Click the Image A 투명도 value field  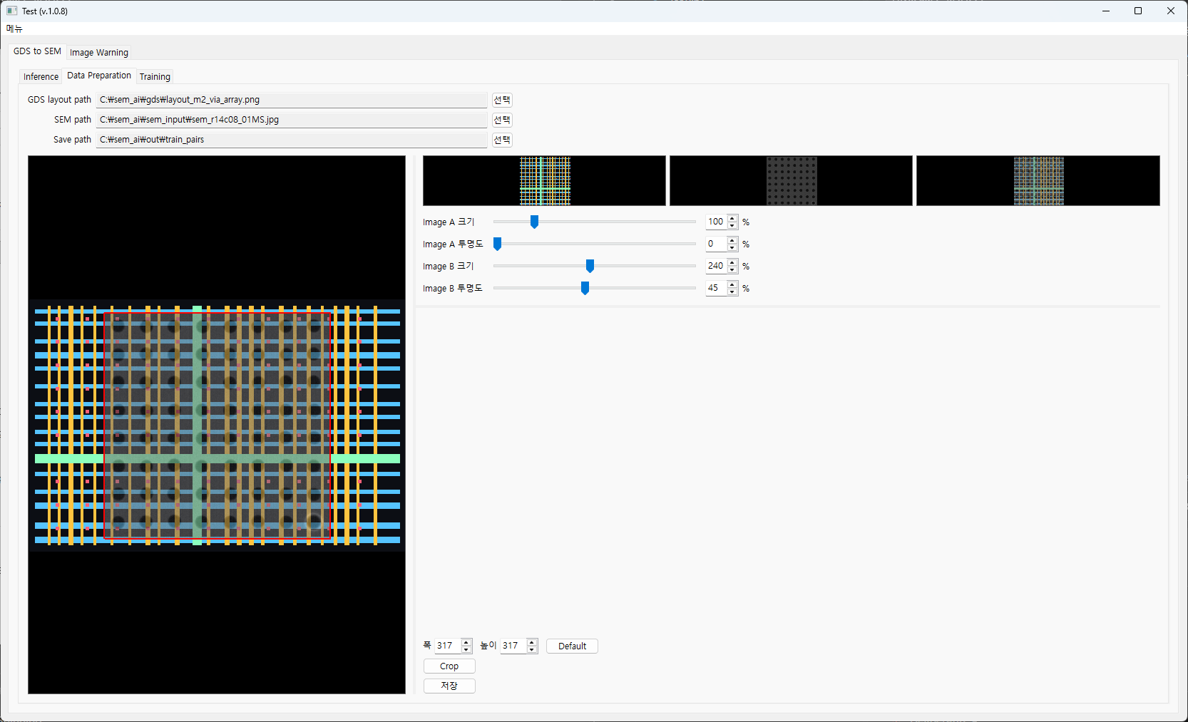[716, 244]
